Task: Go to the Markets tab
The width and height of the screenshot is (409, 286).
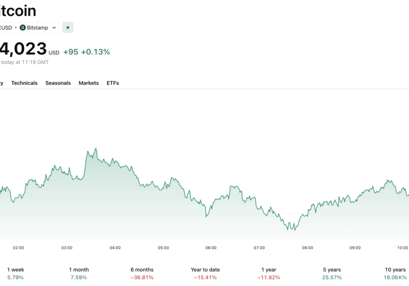Action: [89, 83]
